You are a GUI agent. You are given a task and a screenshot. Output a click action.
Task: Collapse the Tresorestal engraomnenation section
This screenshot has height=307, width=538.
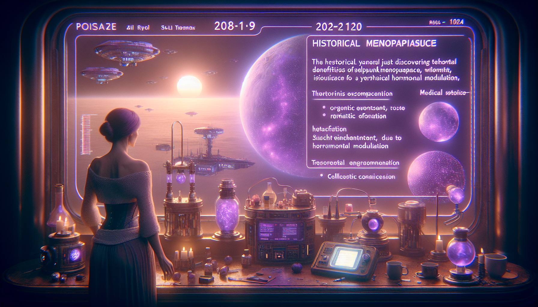[x=355, y=163]
